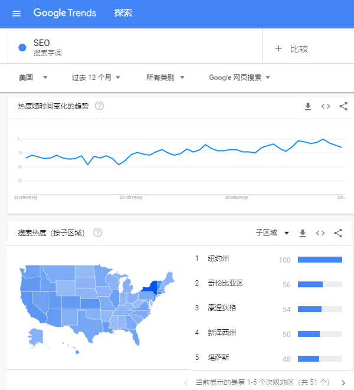354x390 pixels.
Task: Click the 50 y-axis label
Action: (20, 167)
